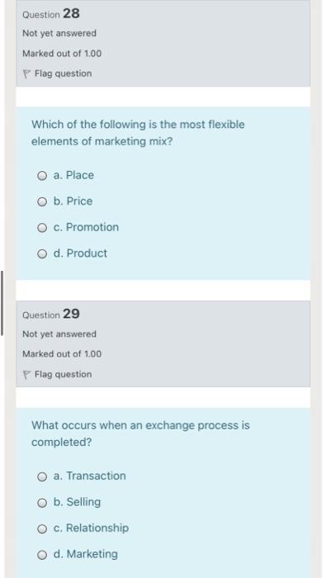Image resolution: width=327 pixels, height=578 pixels.
Task: Click the Question 28 header number
Action: pos(71,13)
